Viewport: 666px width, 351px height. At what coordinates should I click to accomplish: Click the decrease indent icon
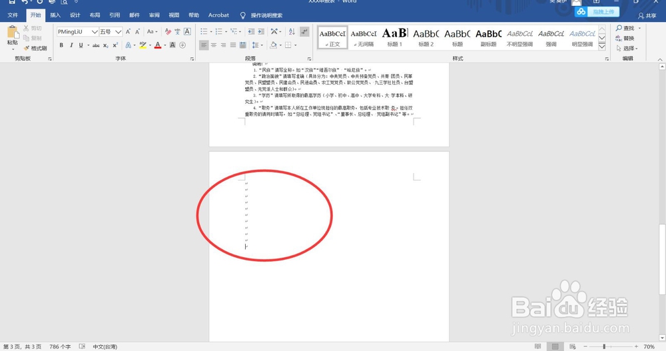point(252,32)
